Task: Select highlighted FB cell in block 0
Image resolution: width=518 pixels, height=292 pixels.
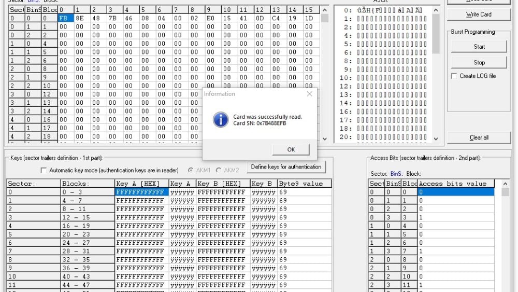Action: point(66,18)
